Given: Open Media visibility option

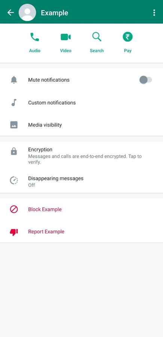Looking at the screenshot, I should tap(82, 125).
